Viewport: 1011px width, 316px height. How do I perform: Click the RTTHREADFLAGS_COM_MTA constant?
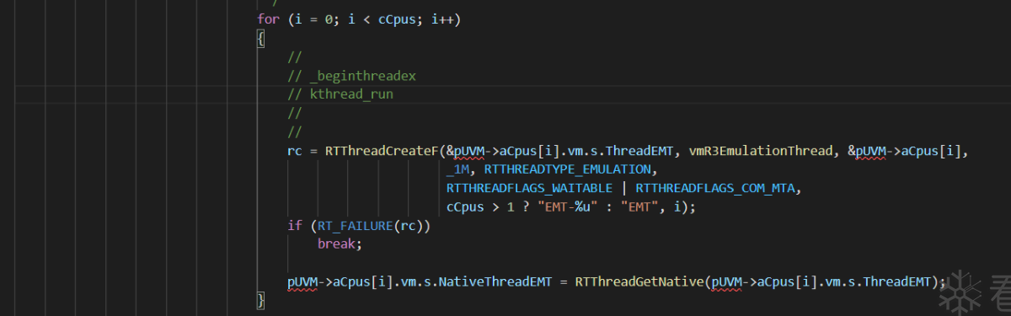pos(716,188)
